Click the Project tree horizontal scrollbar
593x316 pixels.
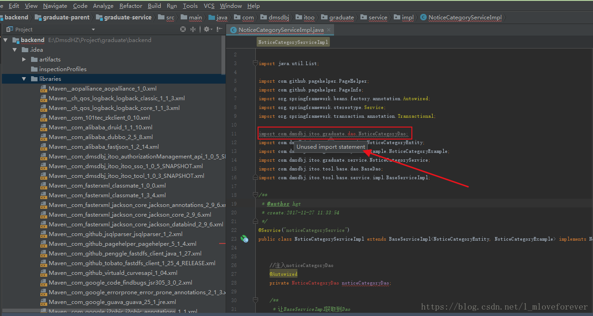[89, 310]
